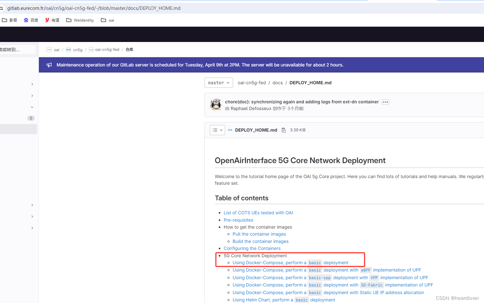Click Raphael Defosseux's penguin avatar

216,105
